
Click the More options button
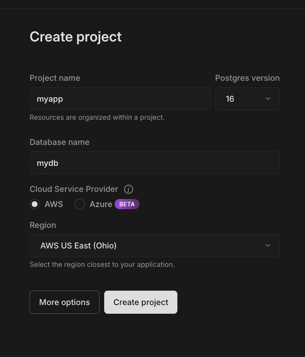[65, 302]
